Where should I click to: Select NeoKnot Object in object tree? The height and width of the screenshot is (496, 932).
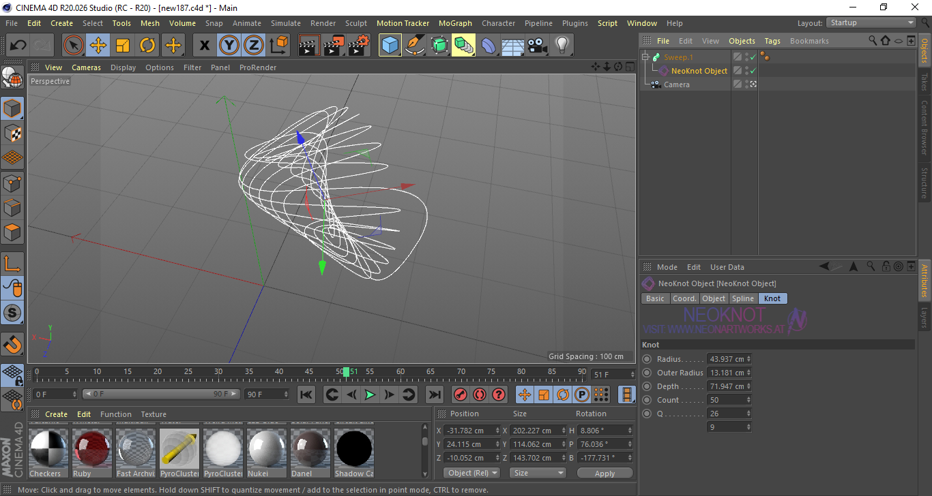coord(699,71)
